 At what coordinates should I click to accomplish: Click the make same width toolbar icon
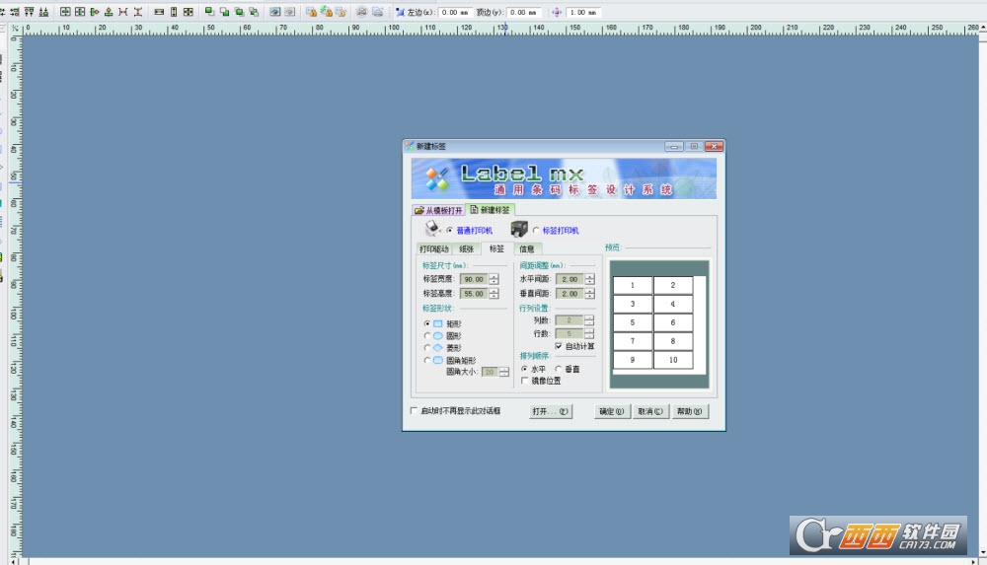point(159,12)
